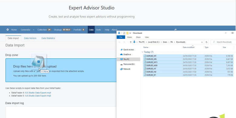The width and height of the screenshot is (236, 118).
Task: Click the graduation cap icon in navbar
Action: pyautogui.click(x=175, y=29)
